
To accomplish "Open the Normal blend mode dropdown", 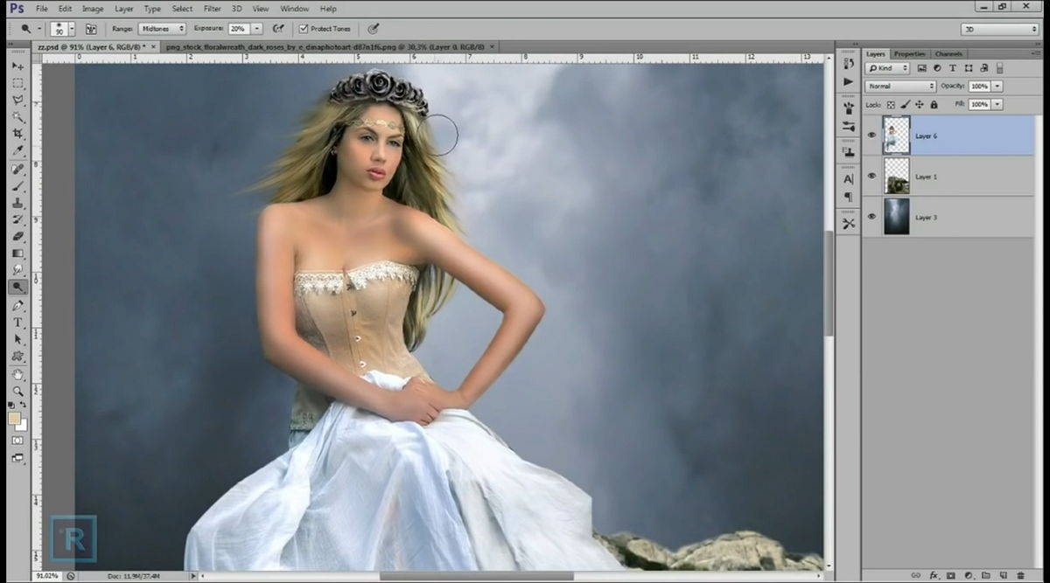I will point(900,87).
